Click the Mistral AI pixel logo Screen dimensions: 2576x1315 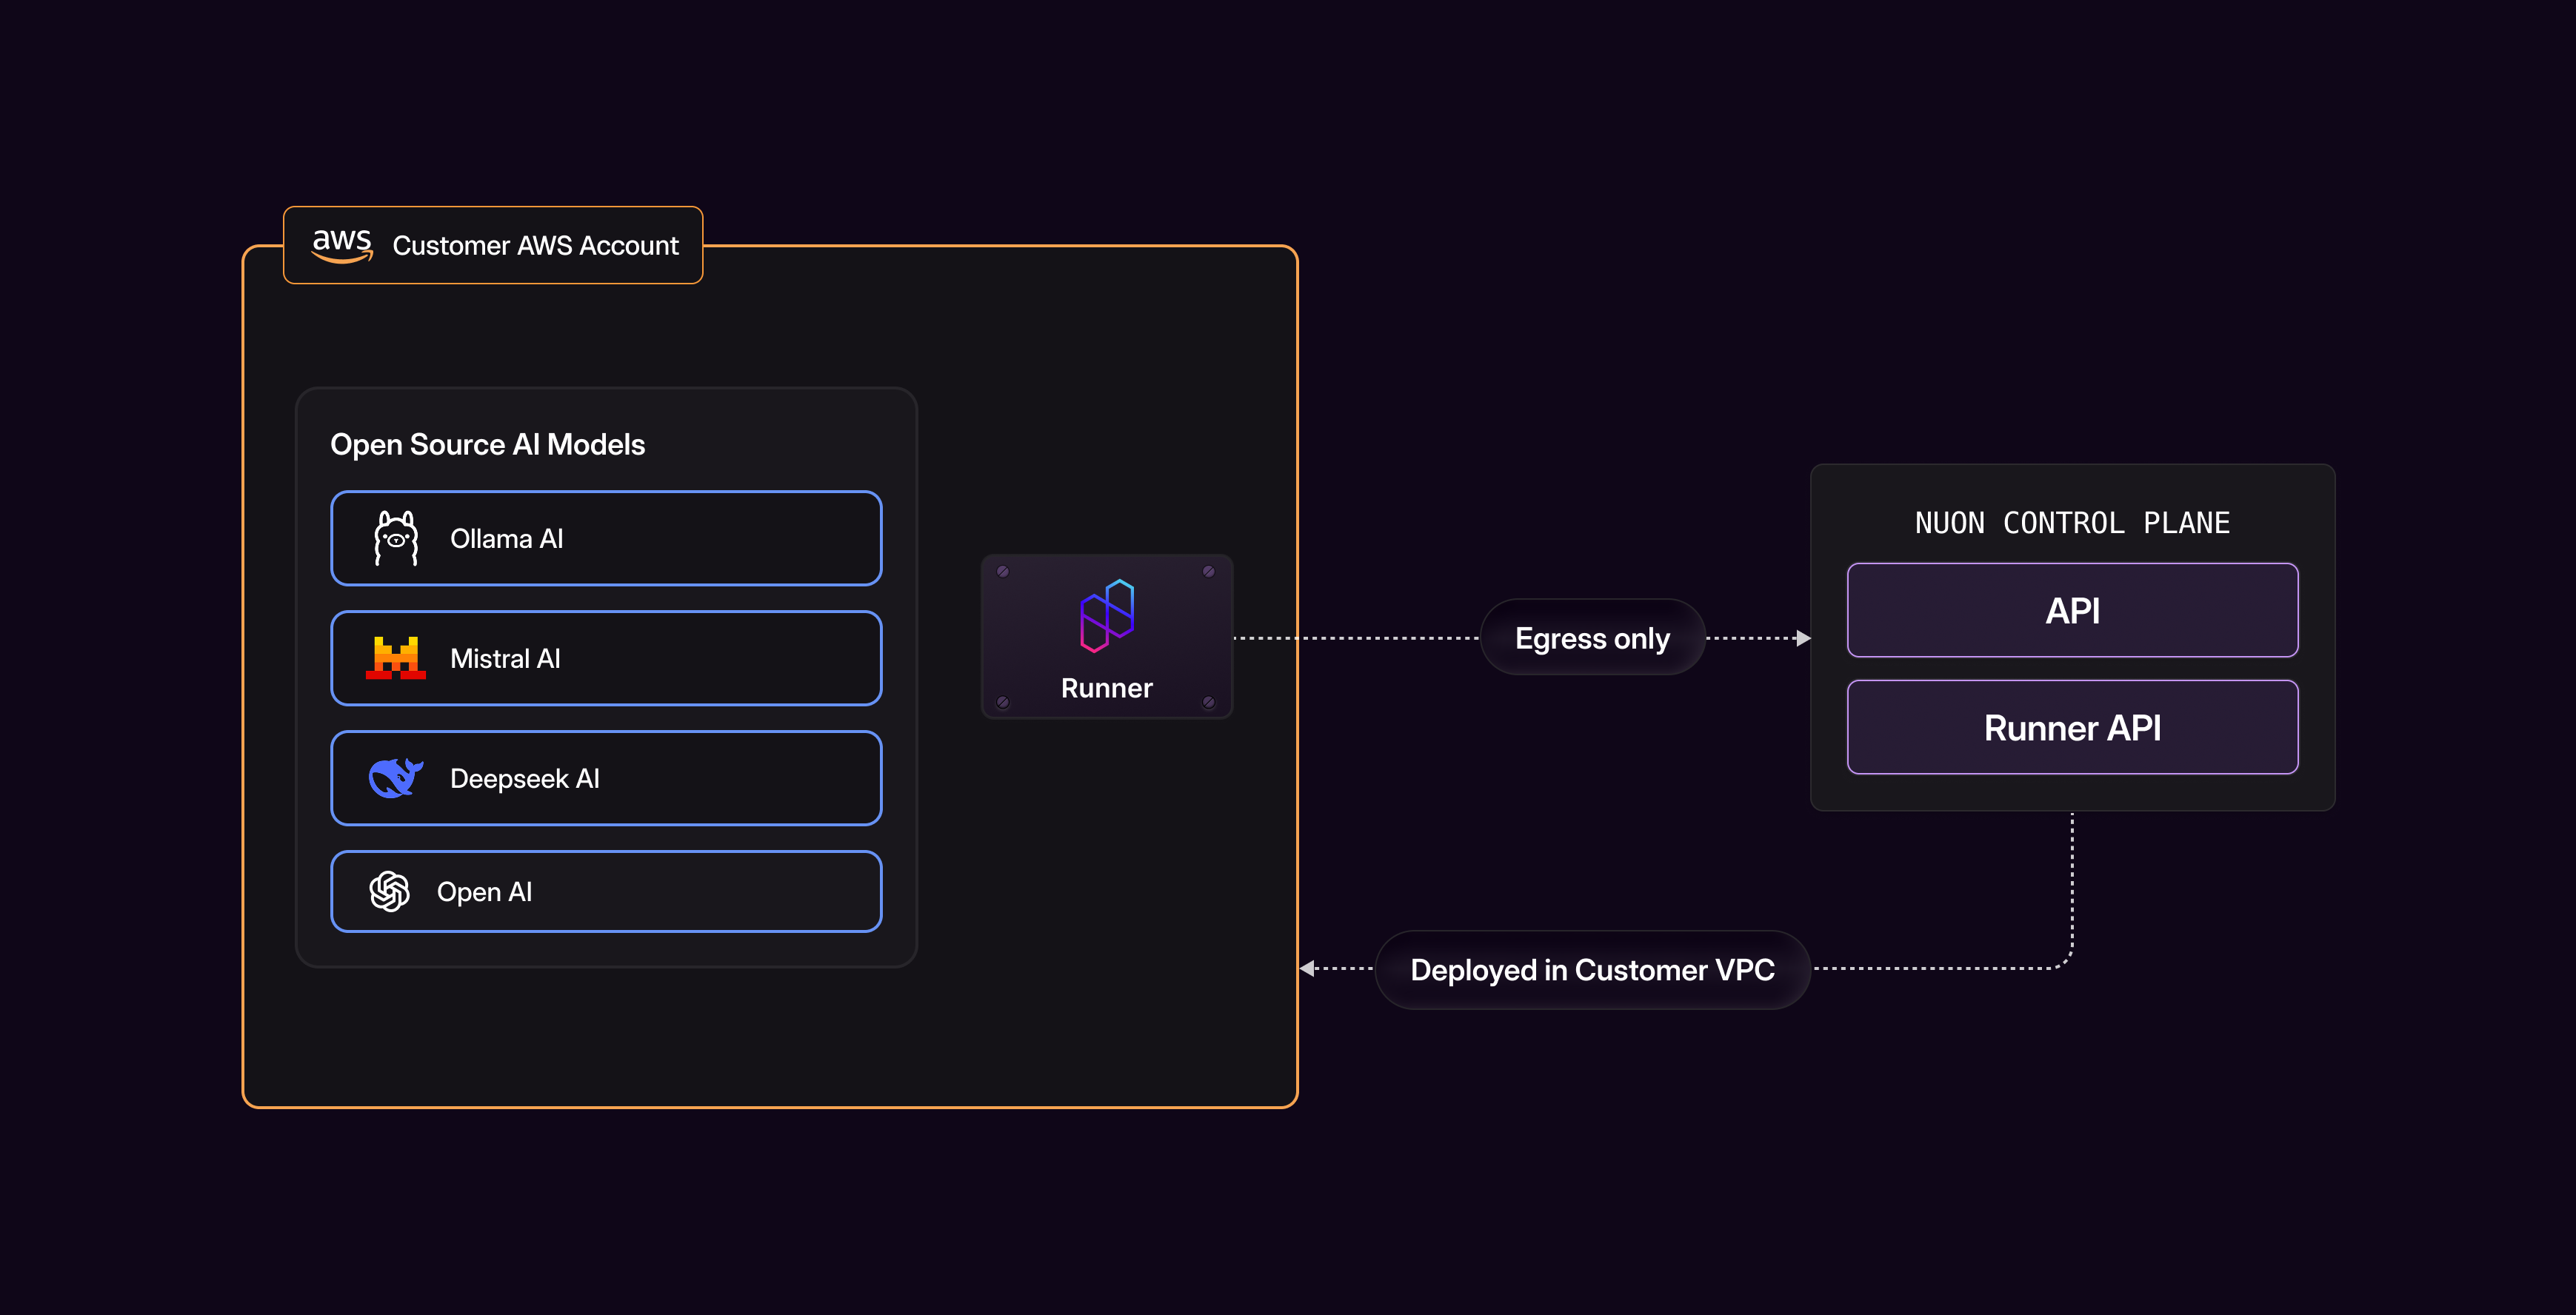pos(396,658)
